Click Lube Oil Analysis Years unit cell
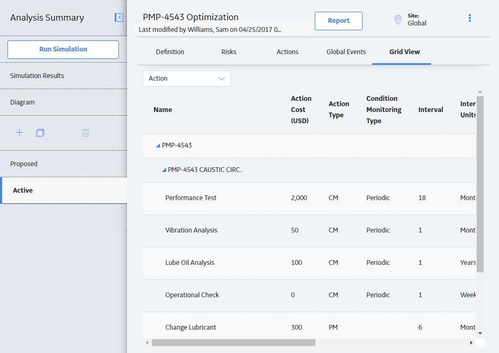The height and width of the screenshot is (353, 499). click(468, 263)
